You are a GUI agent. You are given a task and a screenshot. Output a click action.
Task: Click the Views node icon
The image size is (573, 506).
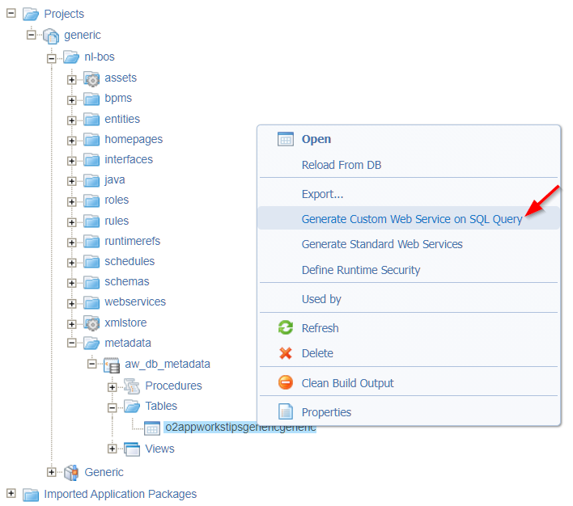132,449
